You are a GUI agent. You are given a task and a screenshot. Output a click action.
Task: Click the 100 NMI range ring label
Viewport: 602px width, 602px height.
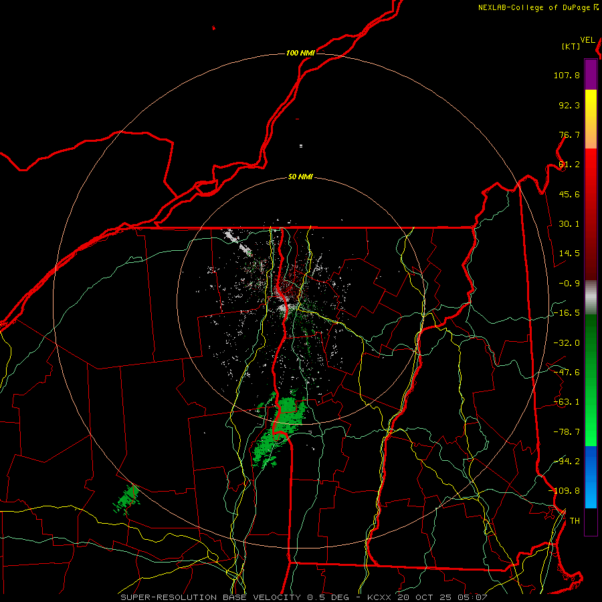[x=300, y=53]
